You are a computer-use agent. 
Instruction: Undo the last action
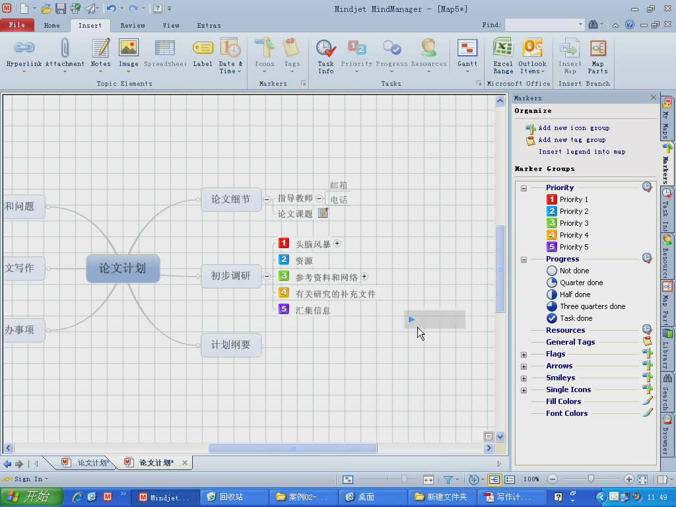click(x=111, y=8)
